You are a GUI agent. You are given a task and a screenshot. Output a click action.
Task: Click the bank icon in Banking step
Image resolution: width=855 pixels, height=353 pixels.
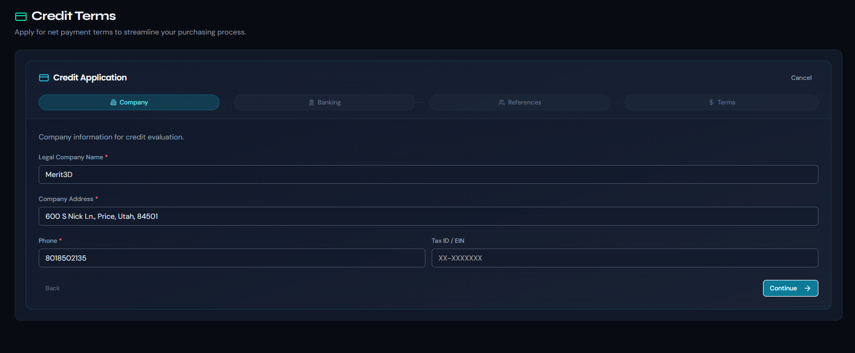pos(311,102)
